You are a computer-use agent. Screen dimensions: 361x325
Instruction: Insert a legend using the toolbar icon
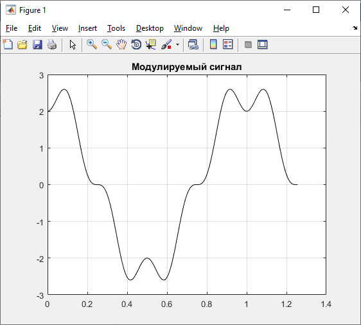coord(228,44)
